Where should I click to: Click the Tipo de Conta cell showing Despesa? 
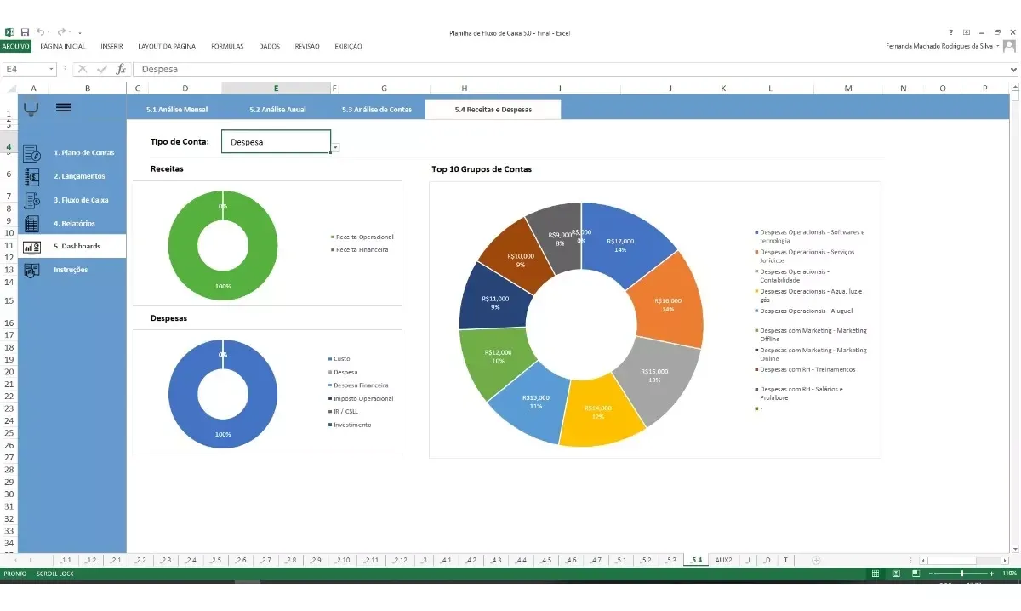point(276,141)
